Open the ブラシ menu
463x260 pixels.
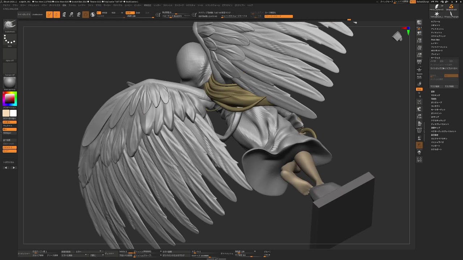pyautogui.click(x=15, y=5)
